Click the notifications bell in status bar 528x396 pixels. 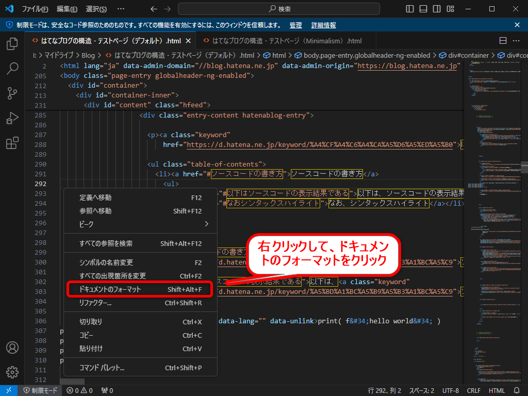517,391
